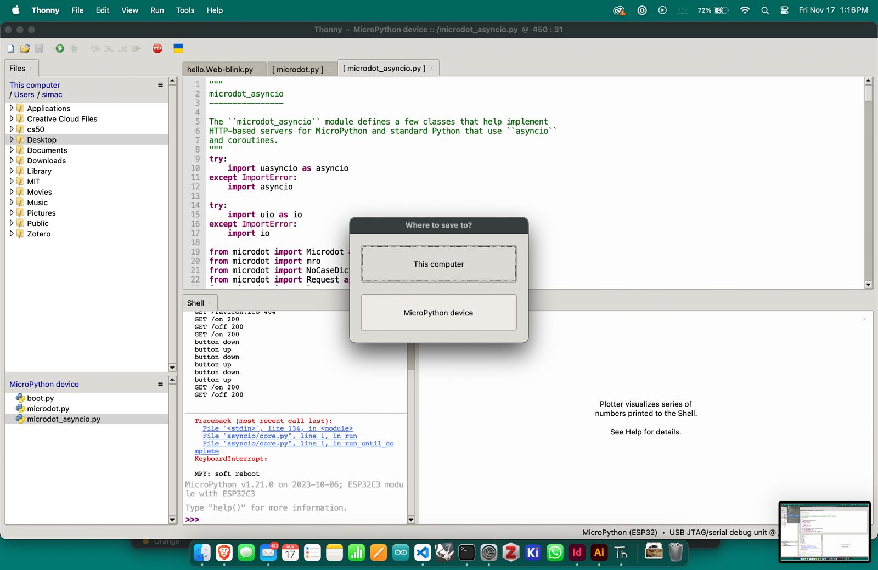Viewport: 878px width, 570px height.
Task: Stop the backend with red STOP icon
Action: pyautogui.click(x=157, y=49)
